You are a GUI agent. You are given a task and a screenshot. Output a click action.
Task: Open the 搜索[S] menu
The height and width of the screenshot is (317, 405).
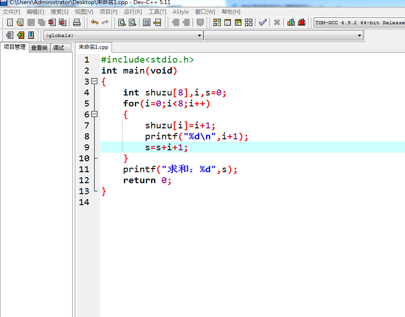pos(59,12)
